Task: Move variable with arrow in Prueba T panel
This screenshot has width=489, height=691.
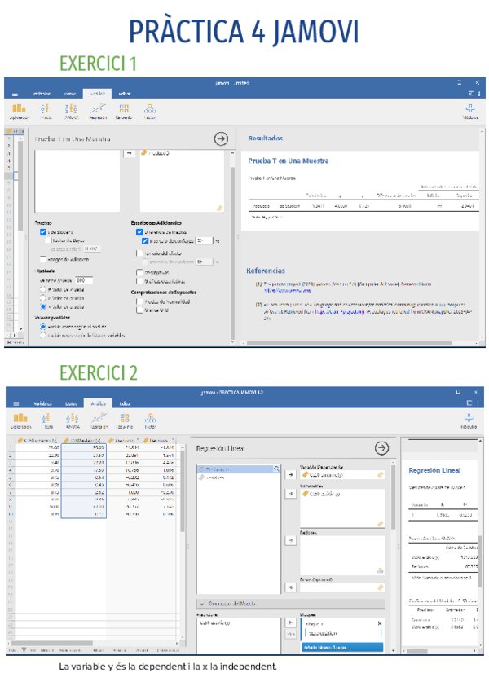Action: 130,153
